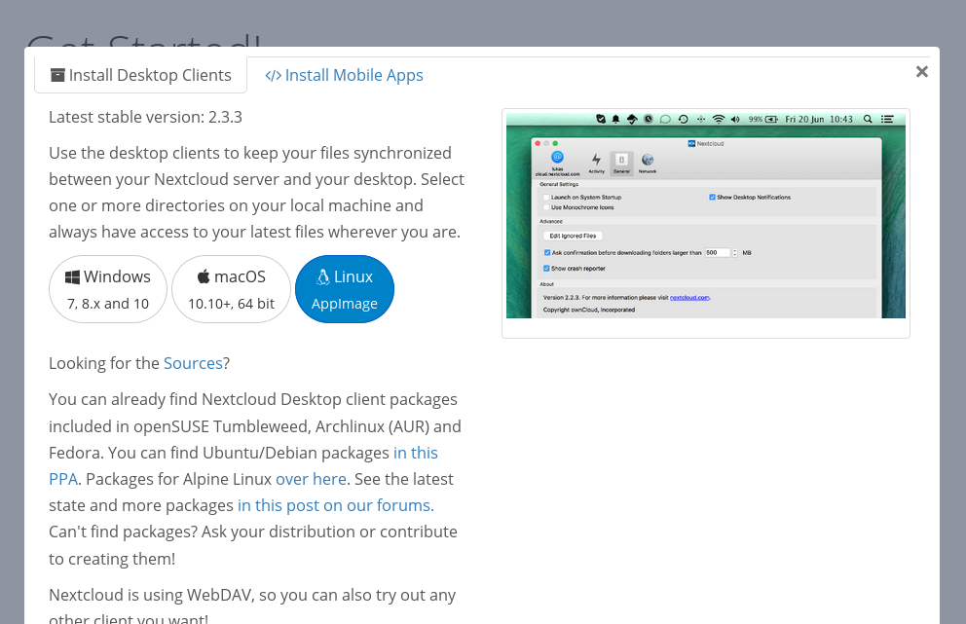Uncheck the Show Desktop Notifications checkbox
Screen dimensions: 966x624
pyautogui.click(x=712, y=197)
